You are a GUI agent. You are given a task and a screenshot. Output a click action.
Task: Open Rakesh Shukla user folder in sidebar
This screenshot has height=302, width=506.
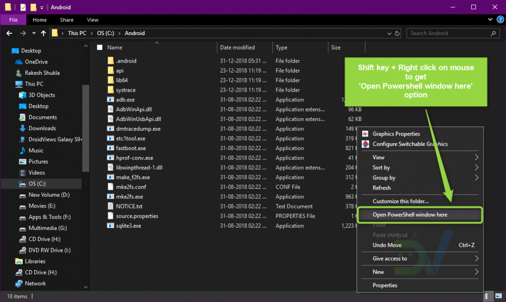coord(42,73)
